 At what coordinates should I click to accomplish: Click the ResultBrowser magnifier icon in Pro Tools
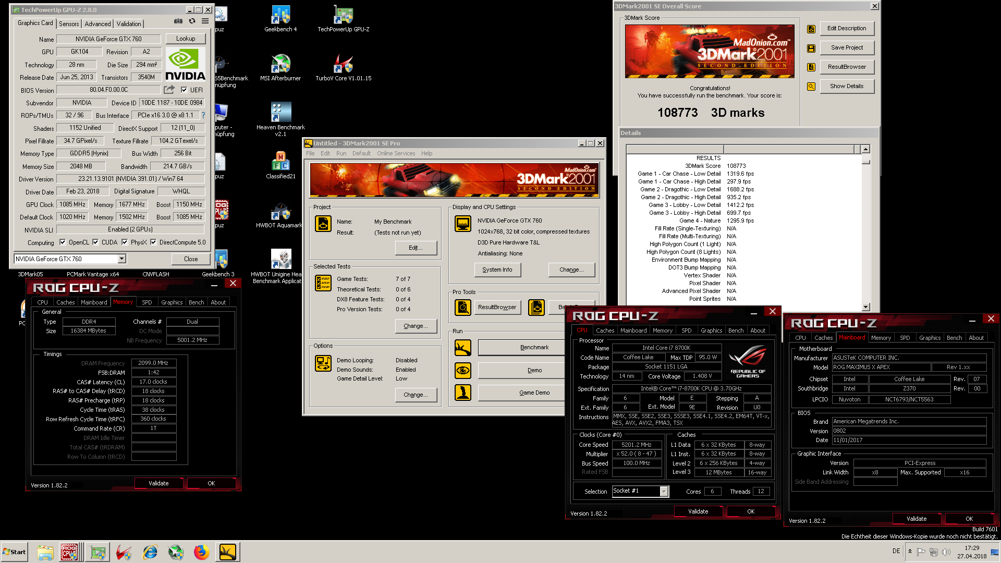click(x=463, y=308)
